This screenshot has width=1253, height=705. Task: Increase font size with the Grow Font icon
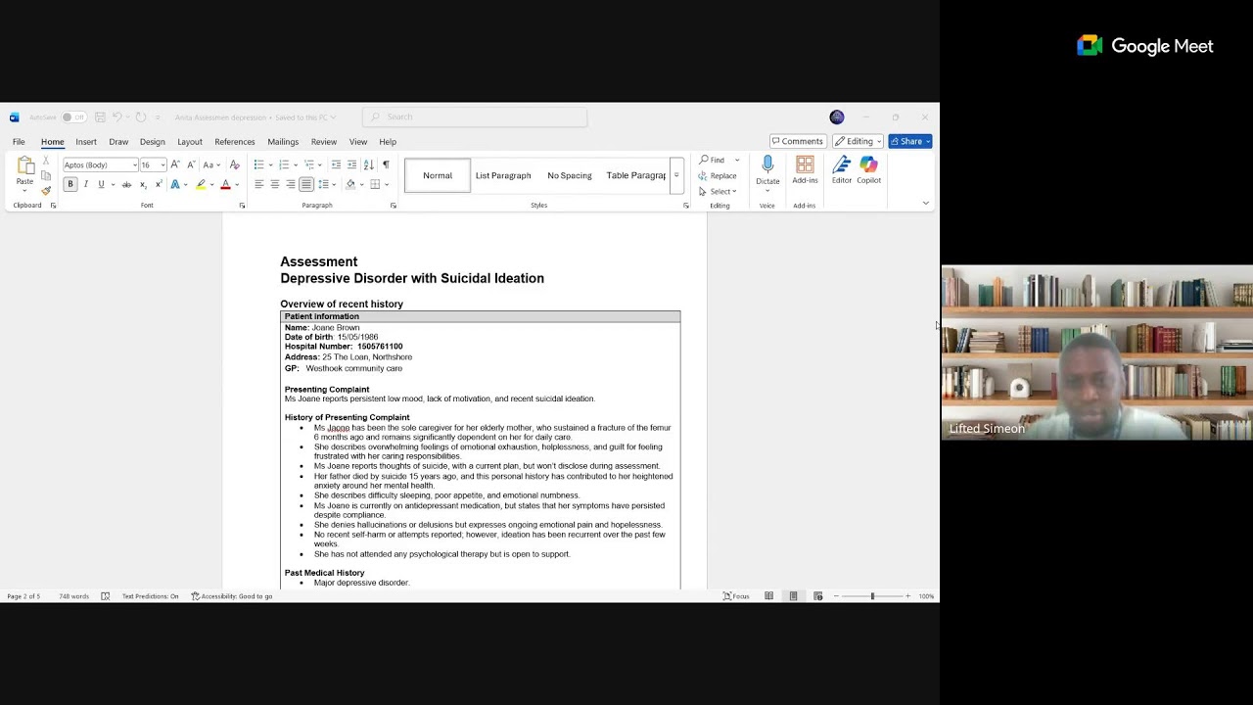click(176, 164)
